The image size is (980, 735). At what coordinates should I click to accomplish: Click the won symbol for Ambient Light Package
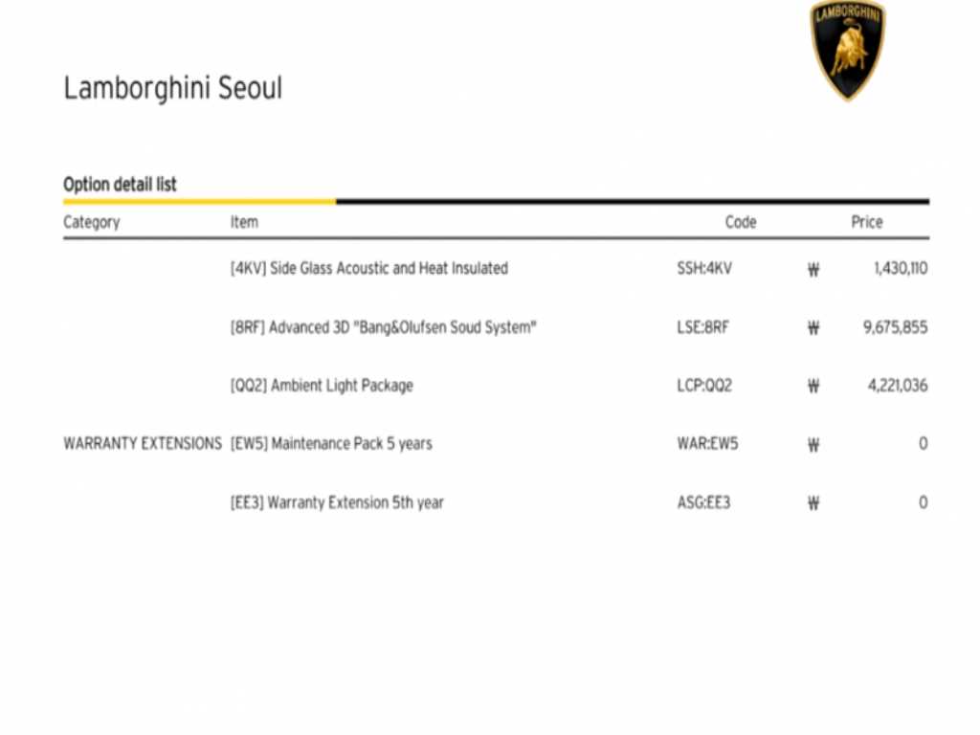[813, 387]
